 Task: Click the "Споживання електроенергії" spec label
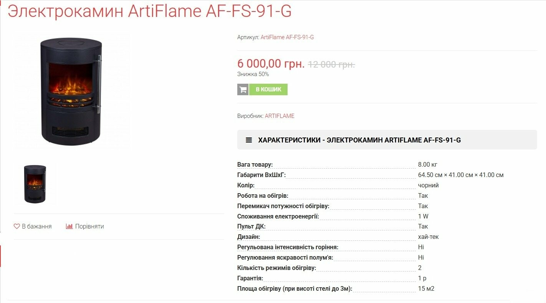(x=278, y=216)
